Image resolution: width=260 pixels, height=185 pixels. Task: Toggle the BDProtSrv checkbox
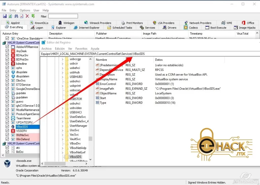point(7,59)
